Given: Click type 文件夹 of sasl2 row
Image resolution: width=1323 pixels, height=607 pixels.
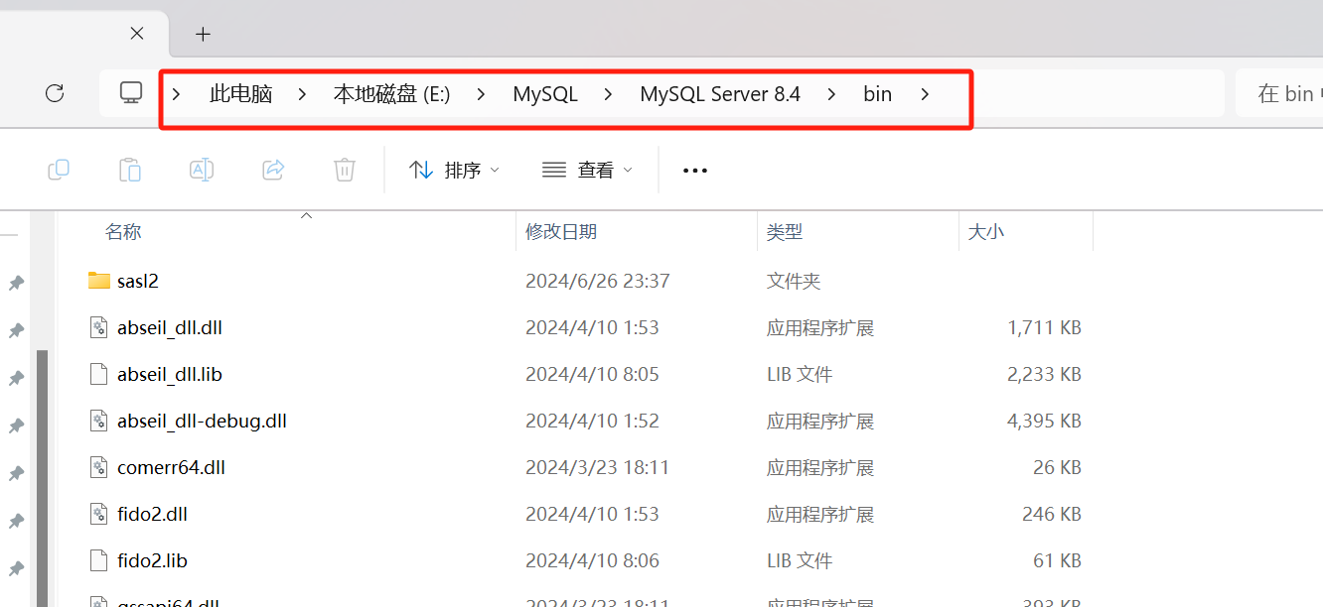Looking at the screenshot, I should click(794, 281).
